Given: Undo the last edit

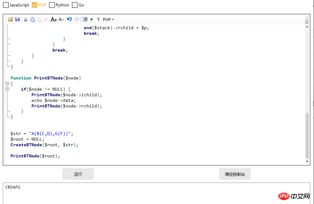Looking at the screenshot, I should 69,19.
